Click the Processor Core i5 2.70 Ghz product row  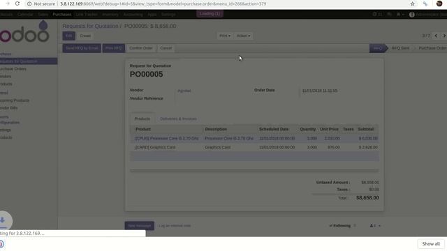click(254, 138)
